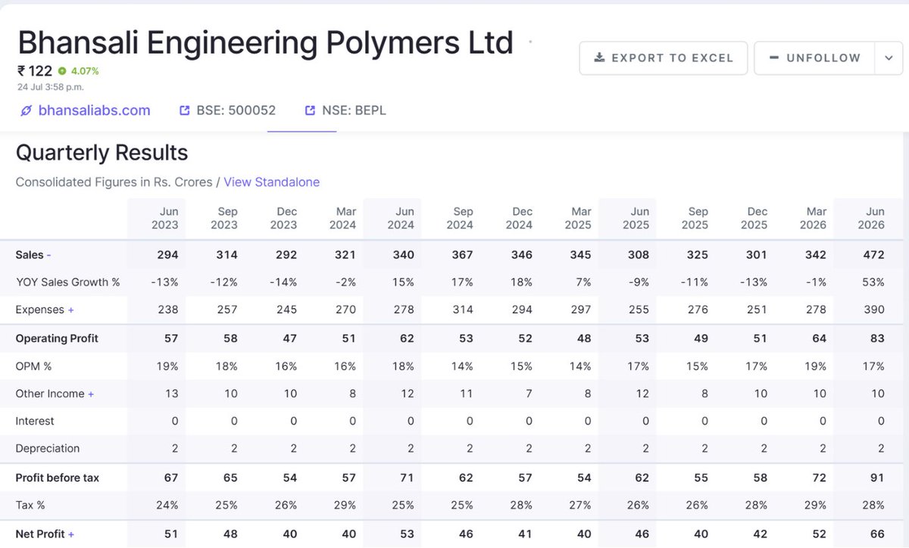The height and width of the screenshot is (548, 909).
Task: Expand the Net Profit row breakdown
Action: [71, 534]
